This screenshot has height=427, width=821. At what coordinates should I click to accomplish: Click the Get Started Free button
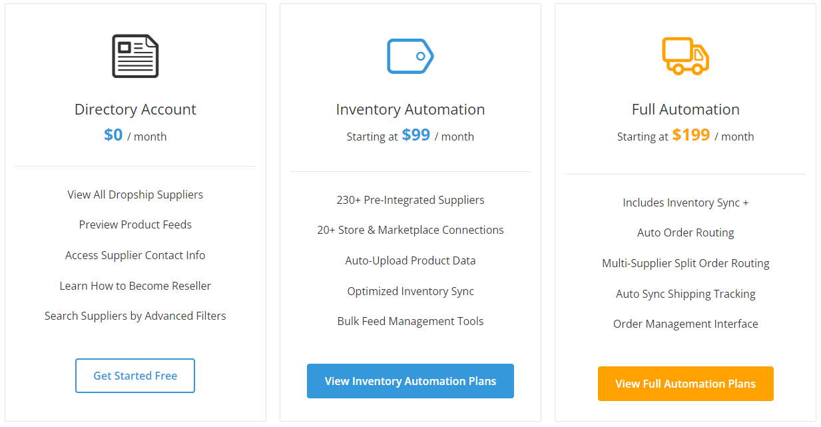[x=135, y=376]
